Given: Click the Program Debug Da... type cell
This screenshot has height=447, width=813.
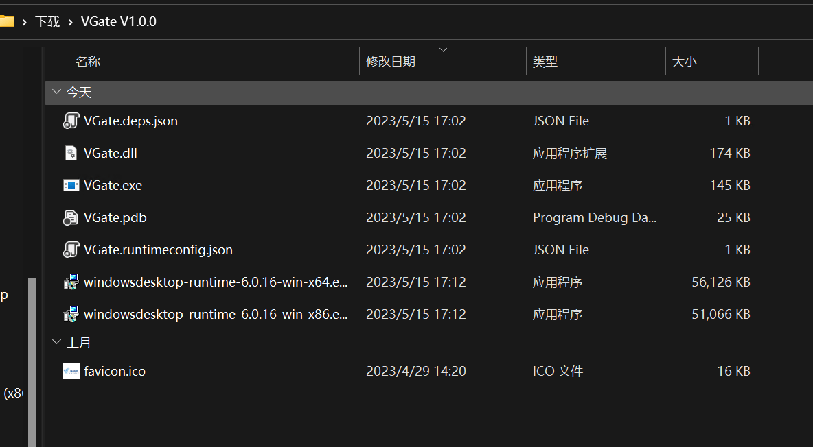Looking at the screenshot, I should [595, 217].
